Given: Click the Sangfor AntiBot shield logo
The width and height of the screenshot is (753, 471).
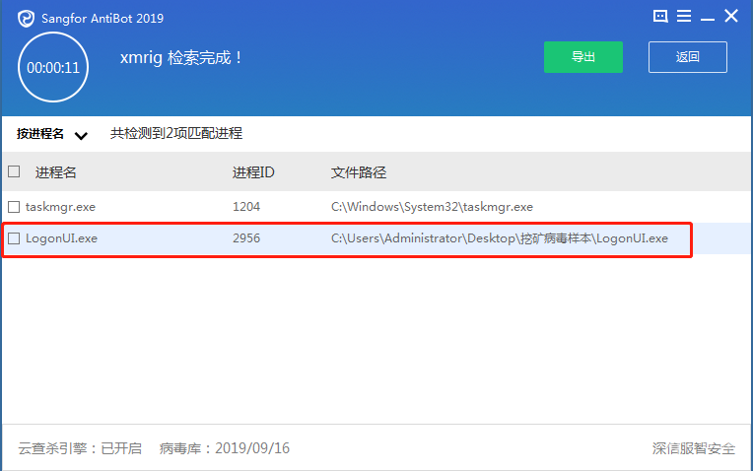Looking at the screenshot, I should (x=26, y=19).
